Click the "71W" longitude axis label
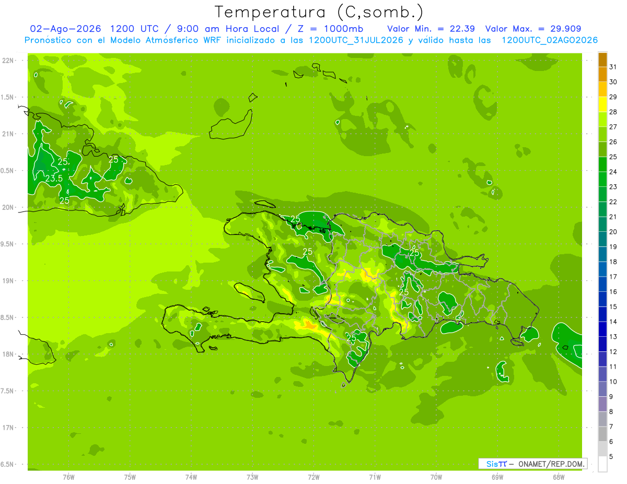The width and height of the screenshot is (627, 484). click(375, 477)
